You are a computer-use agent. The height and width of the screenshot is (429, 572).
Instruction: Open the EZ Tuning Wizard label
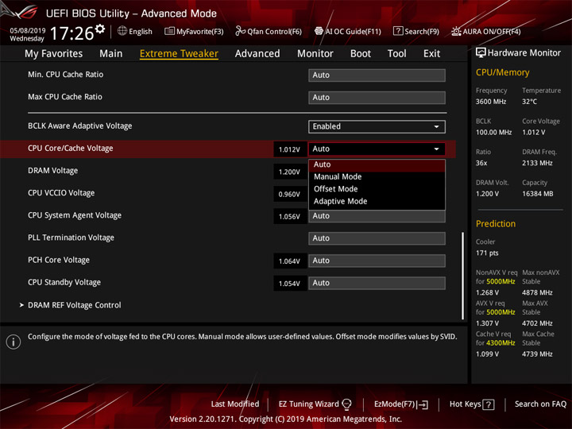pyautogui.click(x=308, y=404)
